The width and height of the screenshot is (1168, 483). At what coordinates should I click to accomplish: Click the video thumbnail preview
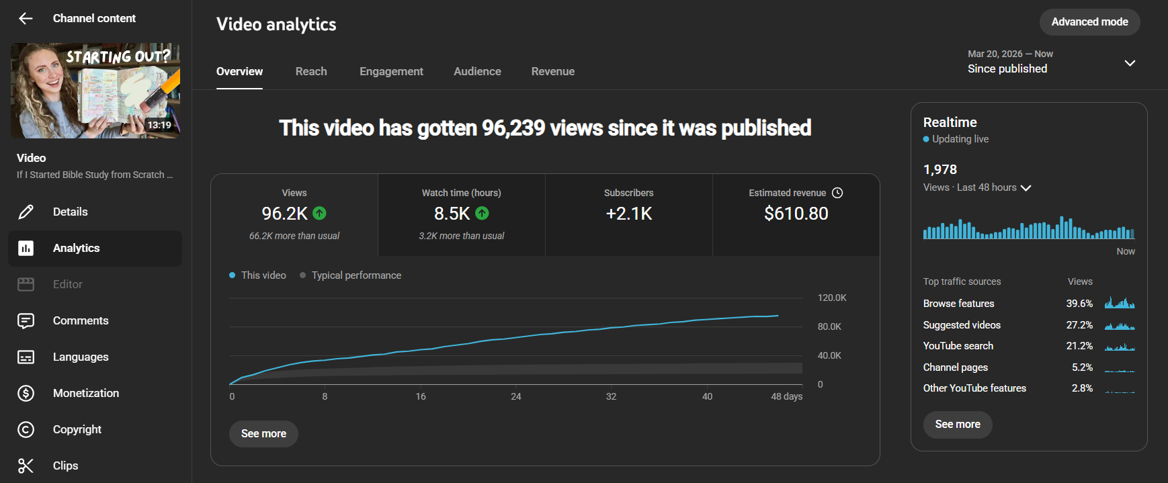pyautogui.click(x=95, y=91)
